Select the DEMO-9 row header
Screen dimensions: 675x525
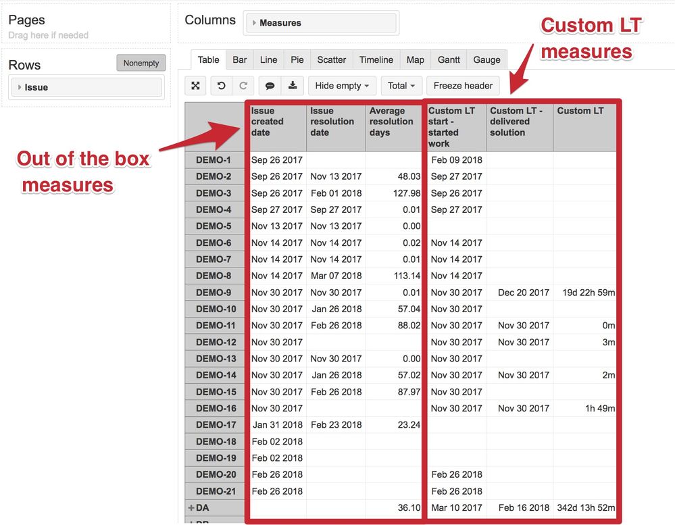coord(214,293)
